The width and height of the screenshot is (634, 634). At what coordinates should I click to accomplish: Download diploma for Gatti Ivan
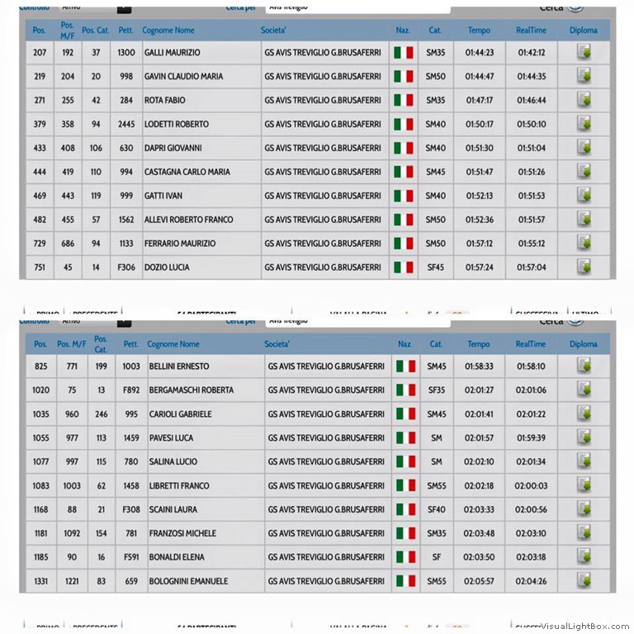pyautogui.click(x=584, y=196)
